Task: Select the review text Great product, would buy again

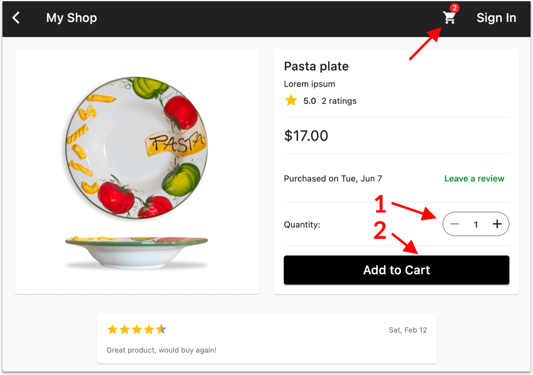Action: [x=161, y=350]
